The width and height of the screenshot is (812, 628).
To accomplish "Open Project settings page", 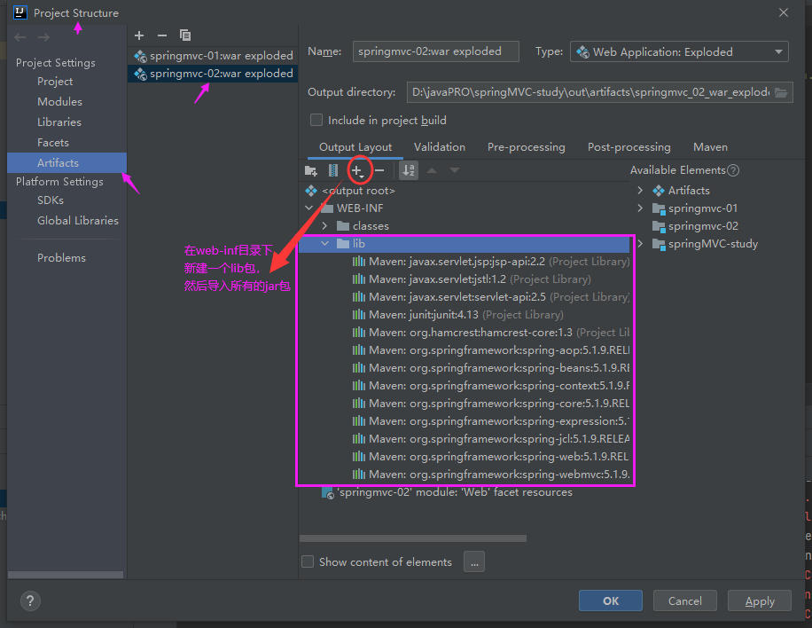I will point(55,82).
